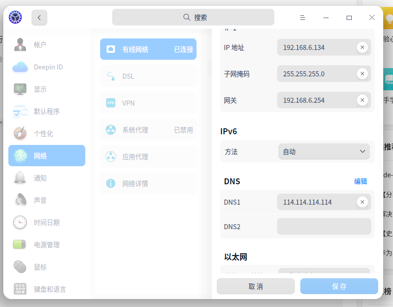Clear the 网关 field
Image resolution: width=393 pixels, height=307 pixels.
coord(362,100)
